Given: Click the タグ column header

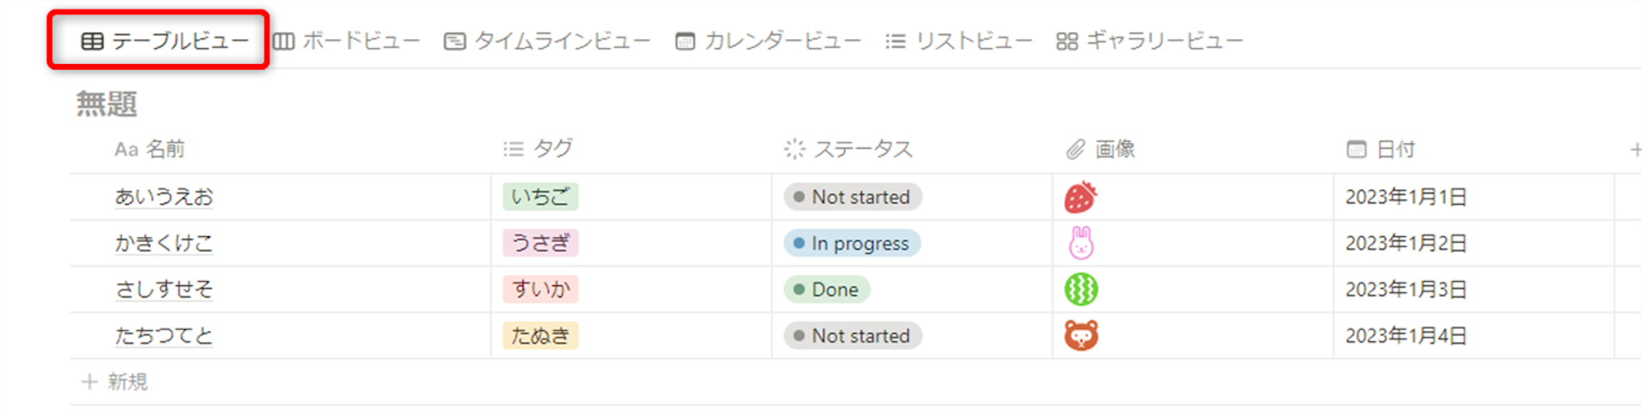Looking at the screenshot, I should 538,149.
